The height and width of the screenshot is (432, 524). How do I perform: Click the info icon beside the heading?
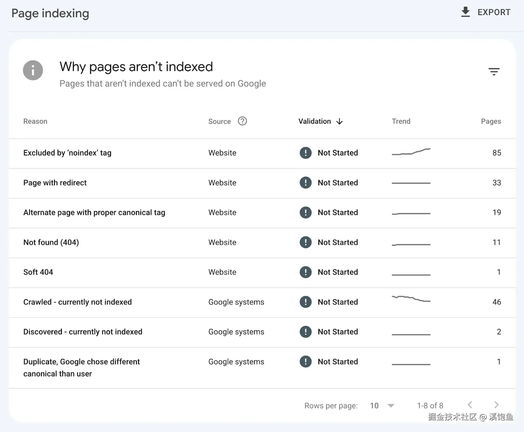pos(33,70)
